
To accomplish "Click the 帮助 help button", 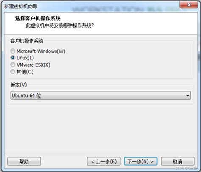I will click(x=24, y=161).
